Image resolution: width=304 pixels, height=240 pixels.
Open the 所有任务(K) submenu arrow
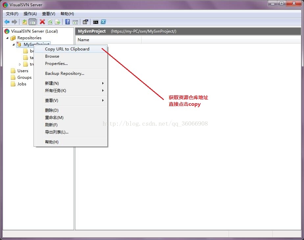coord(103,91)
